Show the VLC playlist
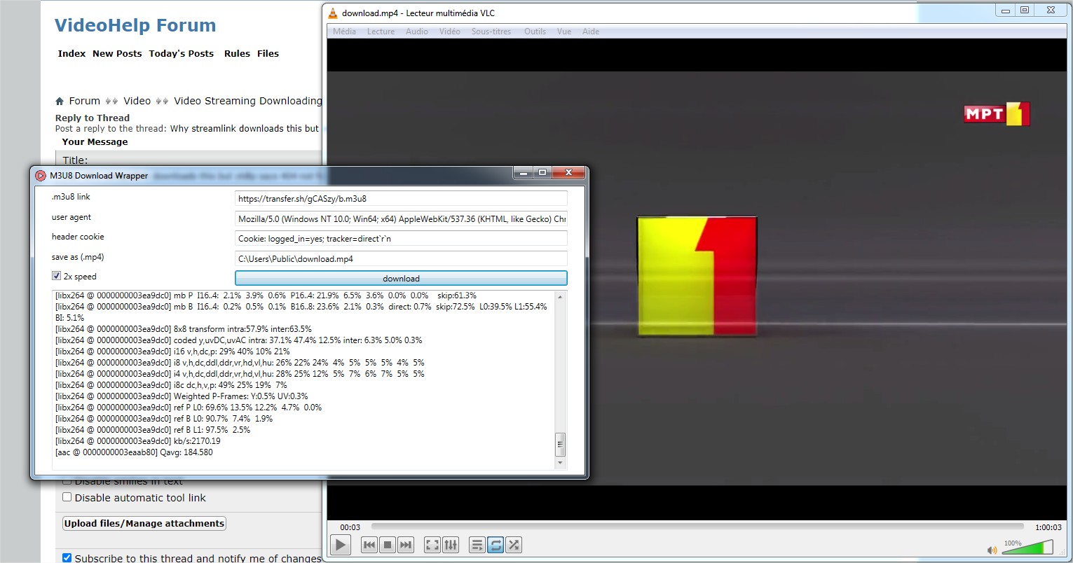Image resolution: width=1073 pixels, height=563 pixels. tap(477, 545)
